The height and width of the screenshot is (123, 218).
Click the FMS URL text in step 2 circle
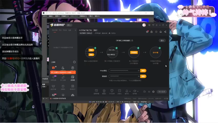[112, 50]
